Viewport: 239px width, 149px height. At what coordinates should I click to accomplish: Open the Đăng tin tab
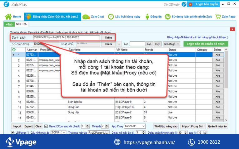point(154,17)
